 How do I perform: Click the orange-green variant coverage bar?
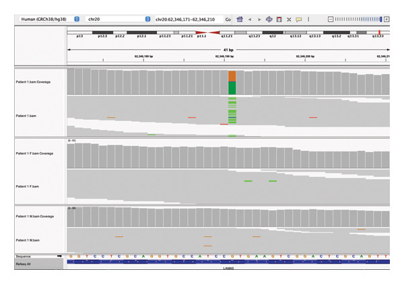click(x=232, y=83)
